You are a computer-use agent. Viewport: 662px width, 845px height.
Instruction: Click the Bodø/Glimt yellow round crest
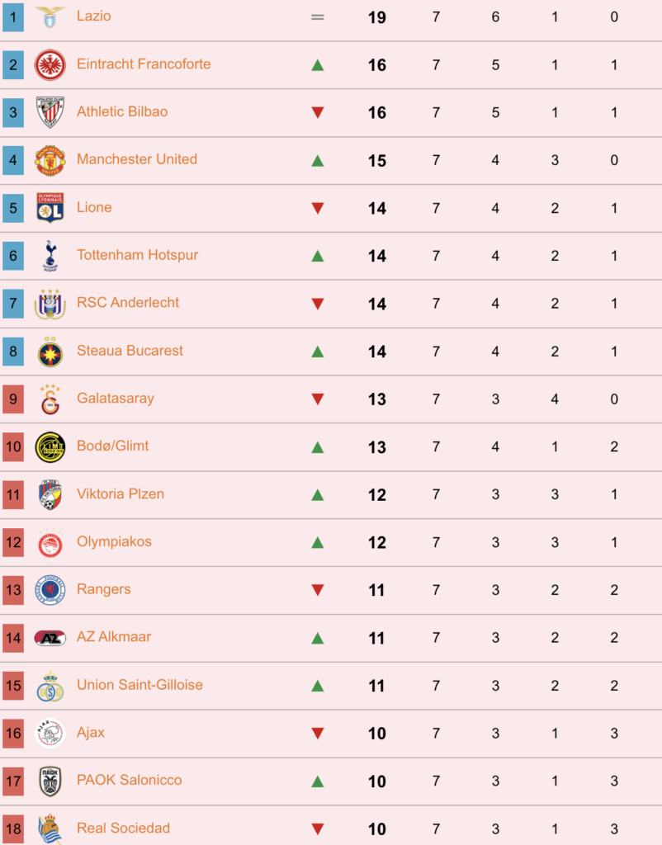[x=50, y=446]
